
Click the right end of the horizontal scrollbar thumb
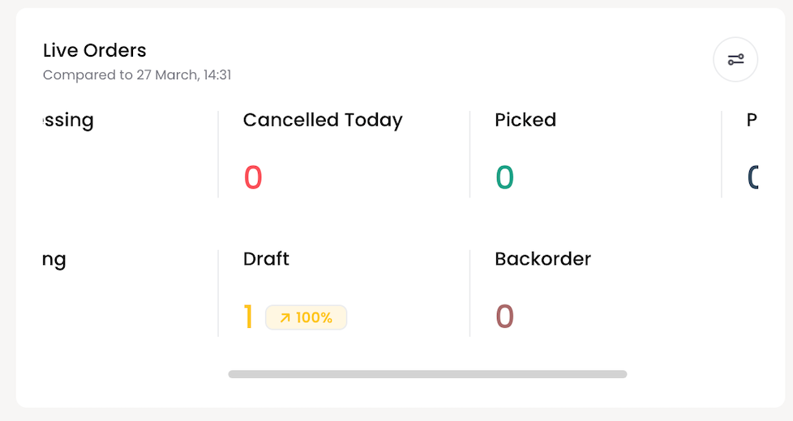coord(623,374)
